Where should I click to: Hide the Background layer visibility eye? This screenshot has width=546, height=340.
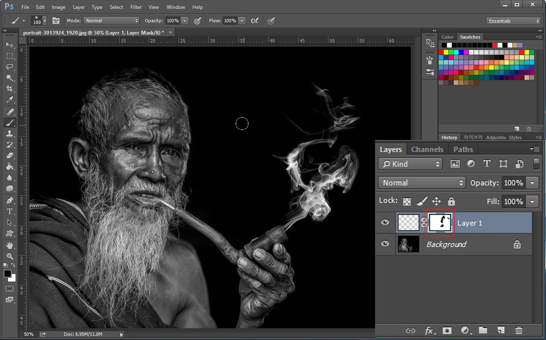pos(385,244)
